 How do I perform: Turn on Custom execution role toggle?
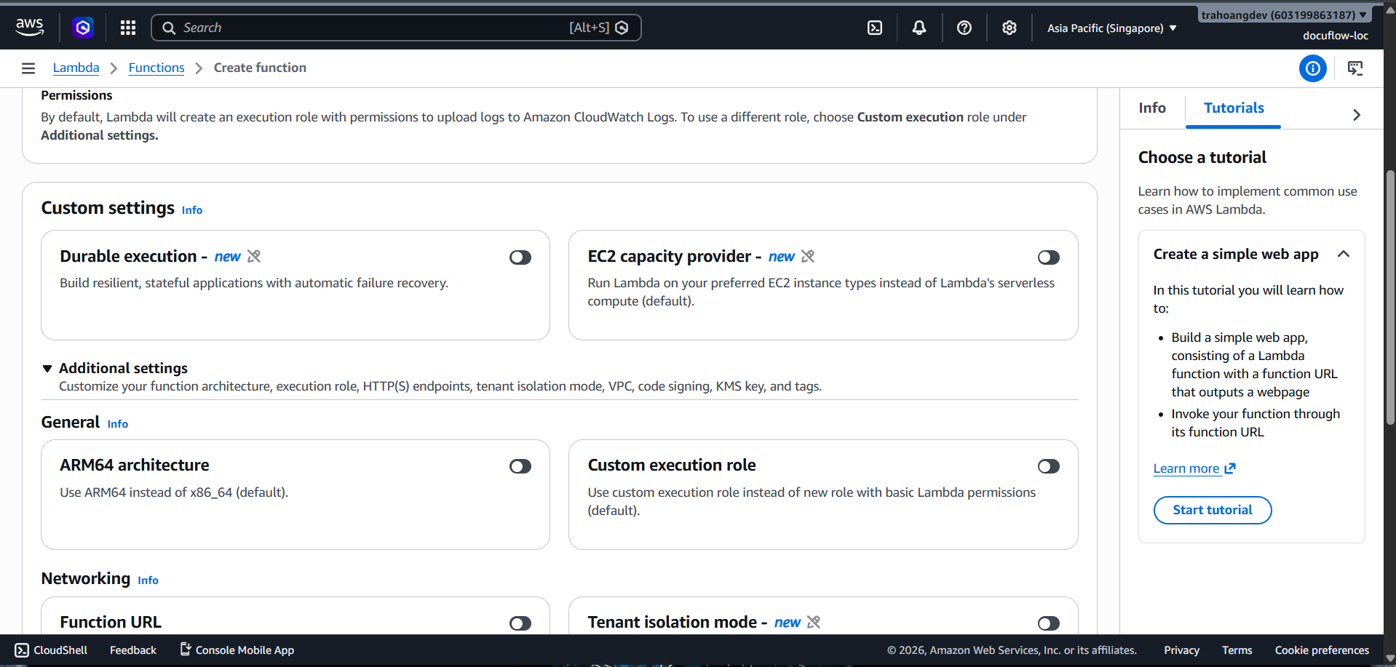coord(1049,466)
